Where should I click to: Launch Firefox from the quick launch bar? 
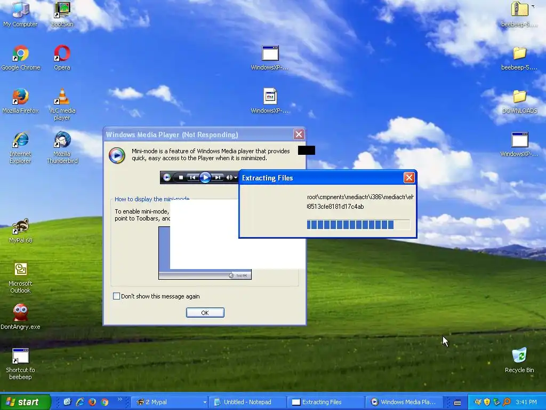pos(92,402)
